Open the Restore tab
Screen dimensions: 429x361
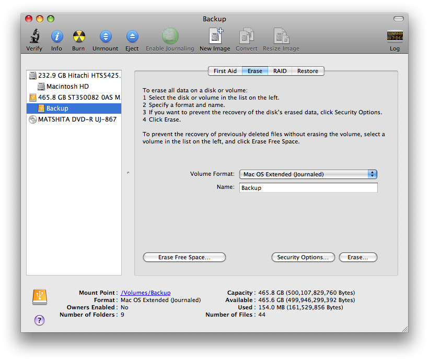tap(308, 71)
